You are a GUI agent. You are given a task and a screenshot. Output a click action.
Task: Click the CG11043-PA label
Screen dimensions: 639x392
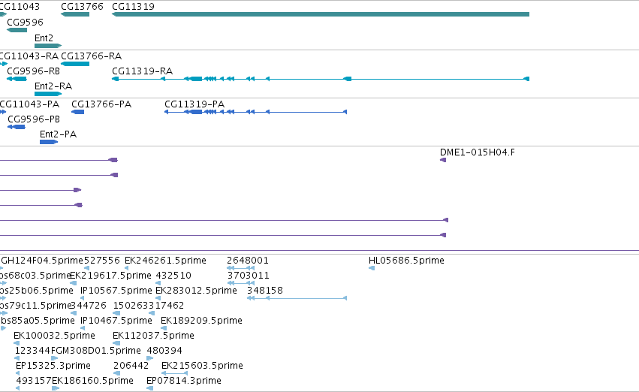point(29,104)
